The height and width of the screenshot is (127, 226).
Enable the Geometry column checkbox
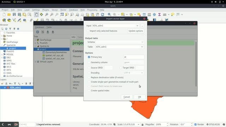point(89,62)
